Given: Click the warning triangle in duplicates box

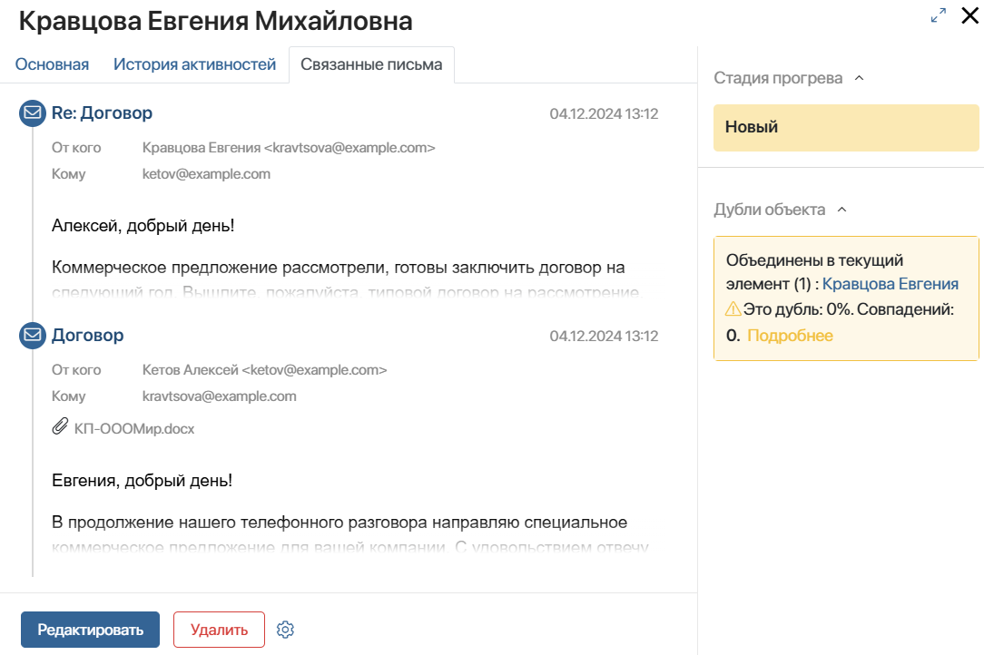Looking at the screenshot, I should click(x=733, y=308).
